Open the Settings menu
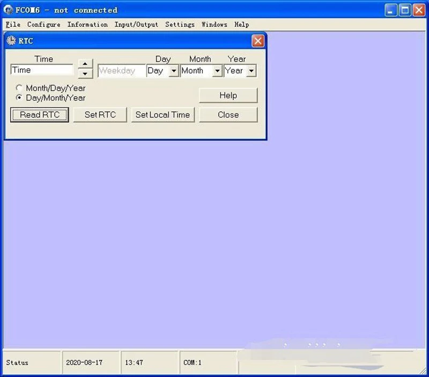The width and height of the screenshot is (429, 377). point(180,24)
